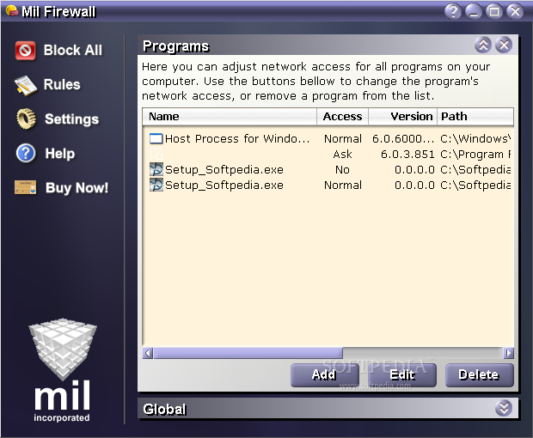
Task: Minimize the Mil Firewall window
Action: 474,11
